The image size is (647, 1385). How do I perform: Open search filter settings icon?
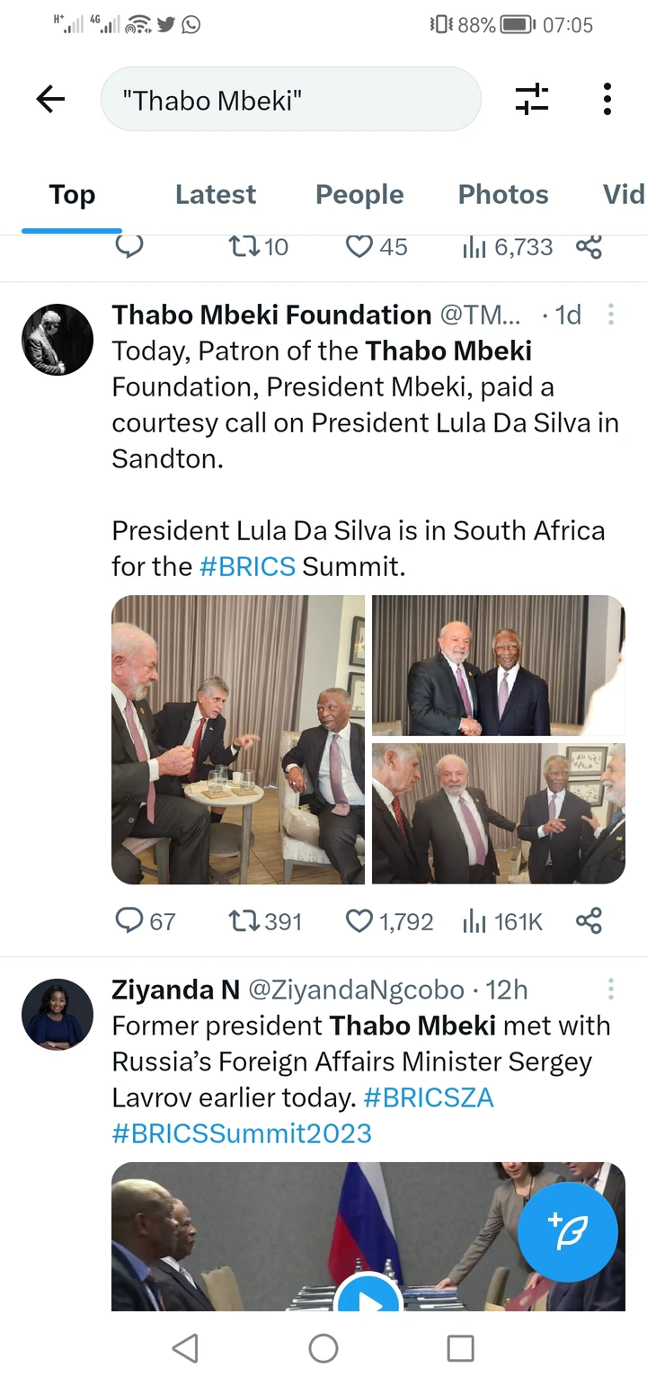[531, 99]
